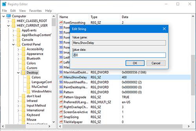Click the MaxVirtualDeskt... DWORD icon

click(61, 72)
